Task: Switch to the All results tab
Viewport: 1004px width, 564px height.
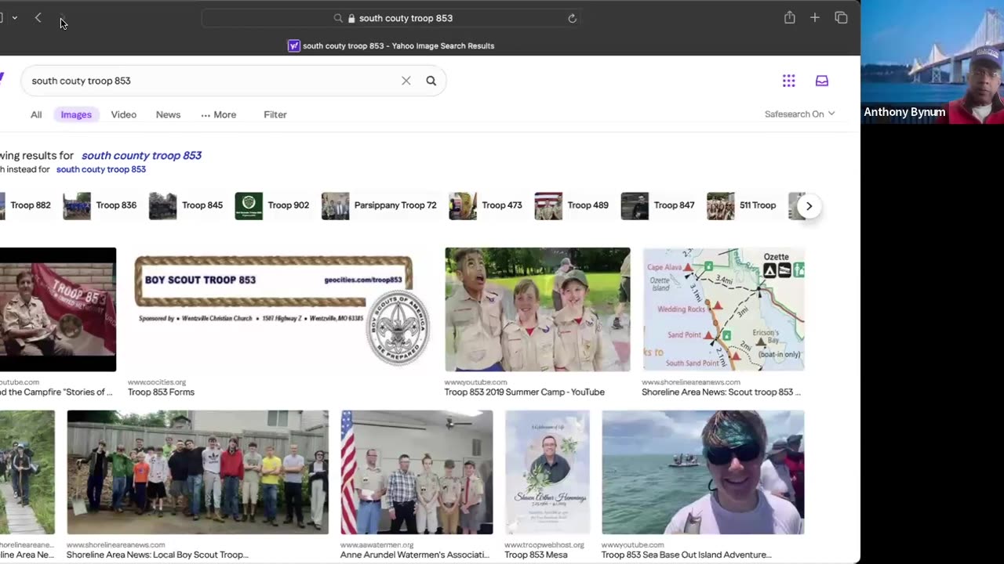Action: pos(36,115)
